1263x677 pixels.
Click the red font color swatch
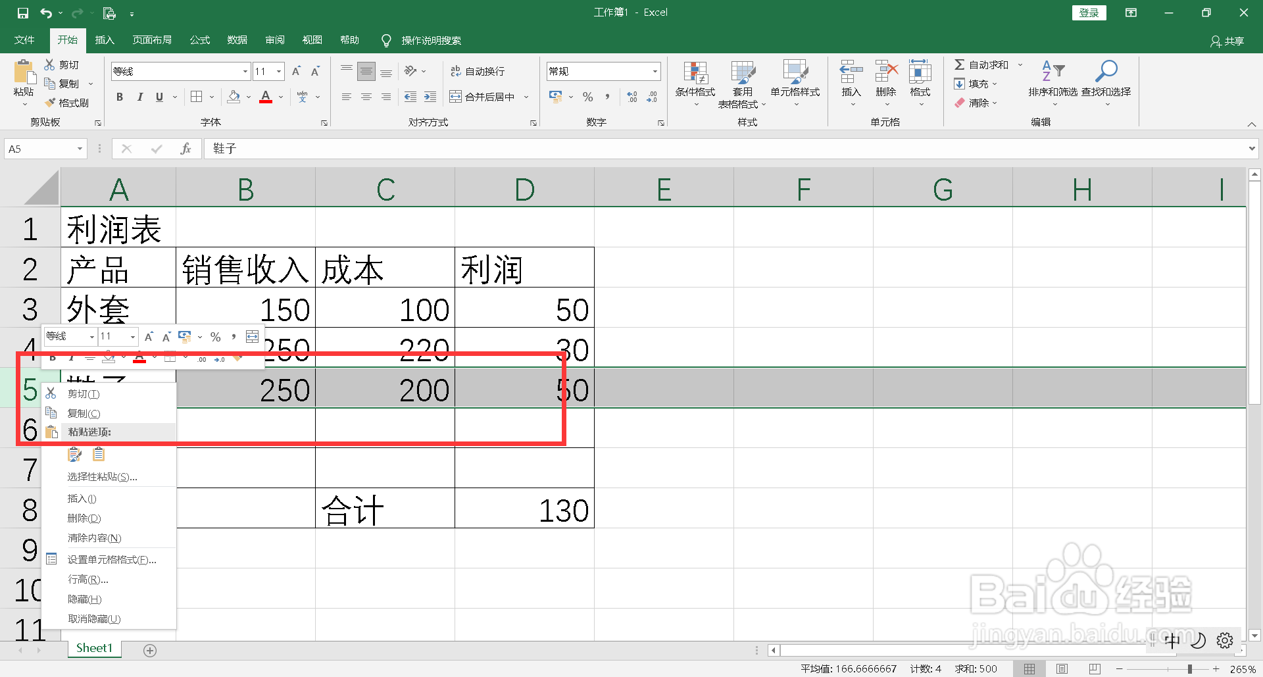265,100
